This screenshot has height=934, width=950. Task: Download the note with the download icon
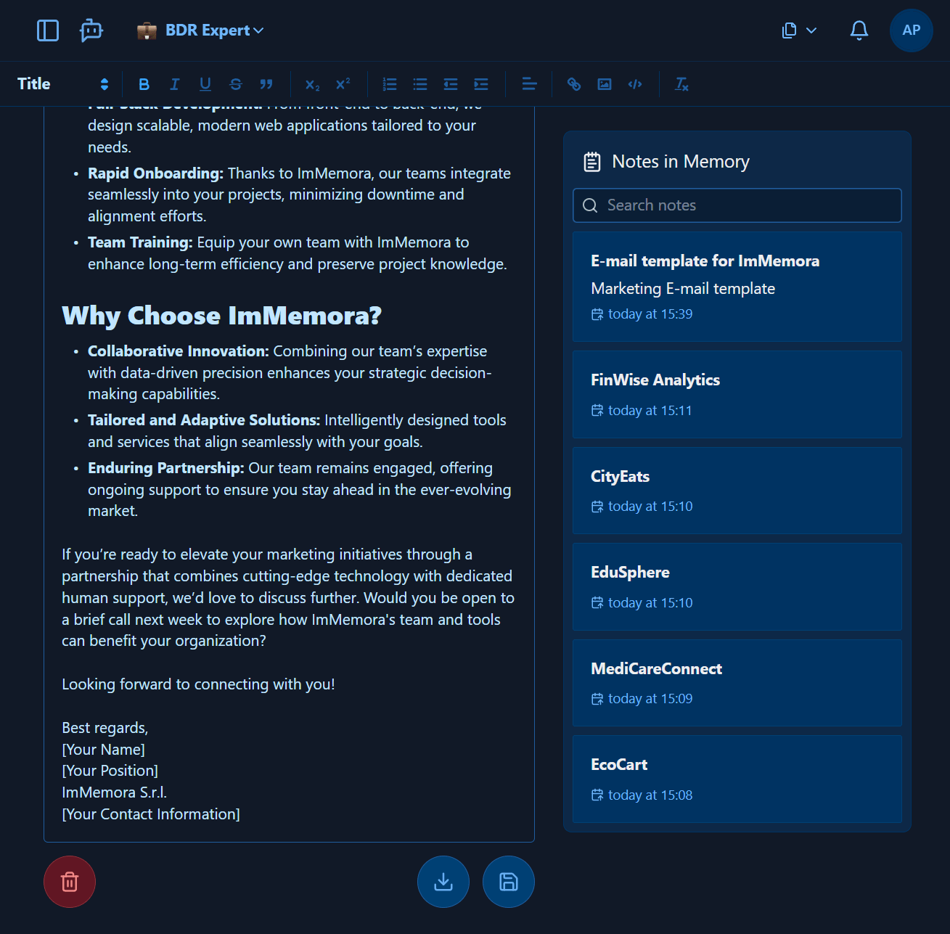[x=443, y=882]
